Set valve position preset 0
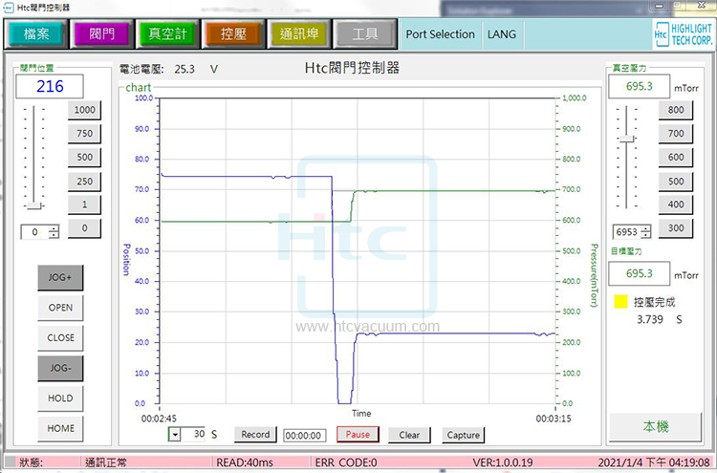Image resolution: width=717 pixels, height=473 pixels. pyautogui.click(x=84, y=228)
